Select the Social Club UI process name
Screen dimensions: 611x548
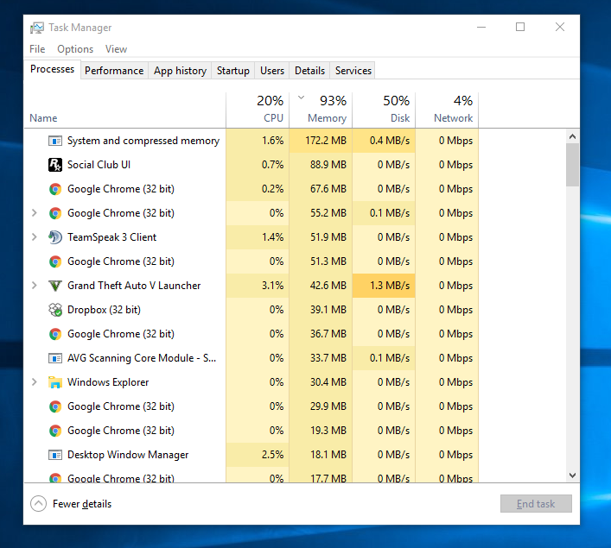point(99,165)
